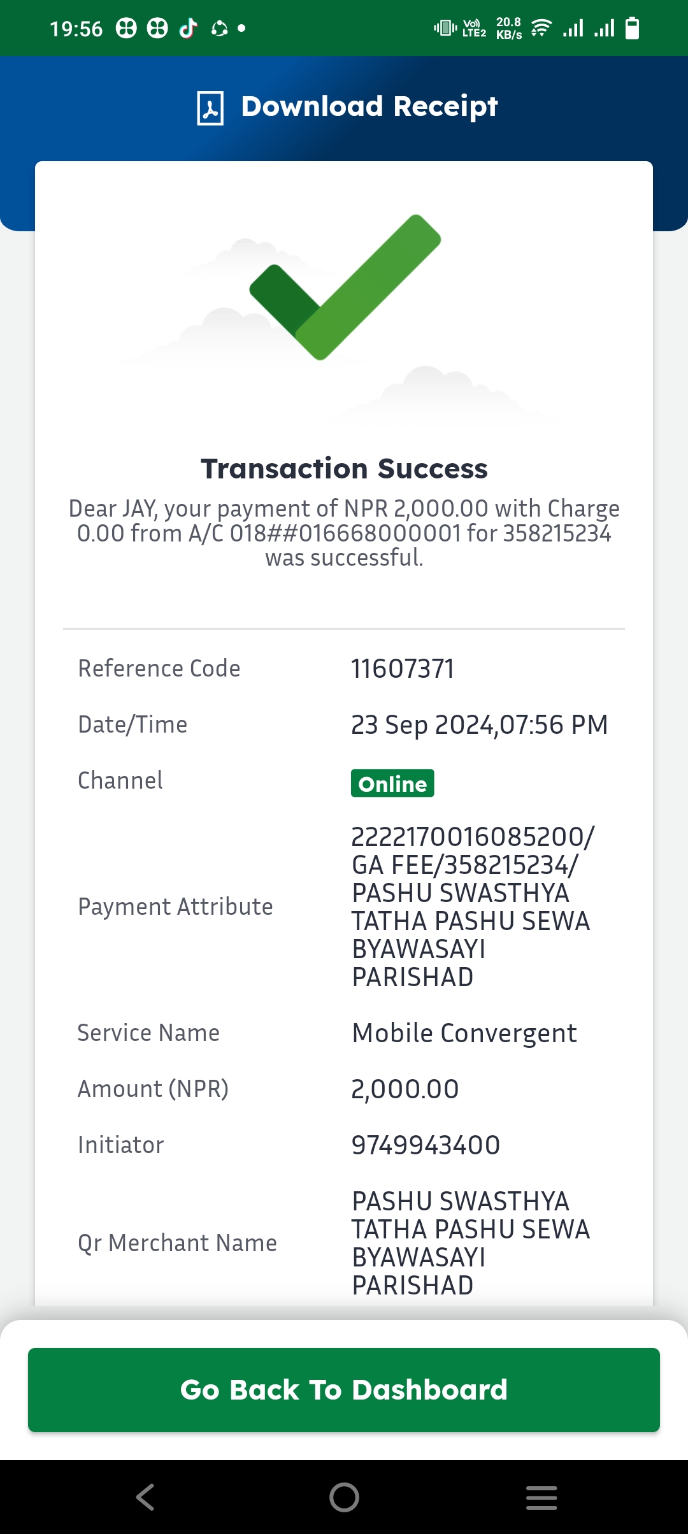Image resolution: width=688 pixels, height=1534 pixels.
Task: Tap the PDF download receipt icon
Action: 210,108
